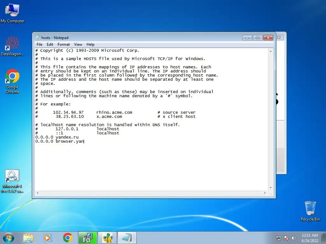Open the Windows Start menu orb

coord(8,238)
